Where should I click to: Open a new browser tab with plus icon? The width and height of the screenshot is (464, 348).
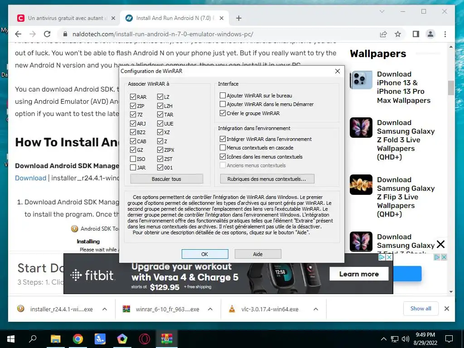[238, 18]
